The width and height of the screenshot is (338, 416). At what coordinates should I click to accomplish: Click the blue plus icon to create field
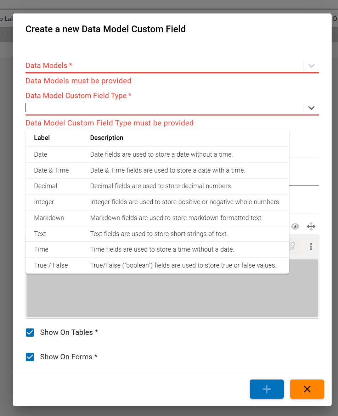click(x=266, y=389)
